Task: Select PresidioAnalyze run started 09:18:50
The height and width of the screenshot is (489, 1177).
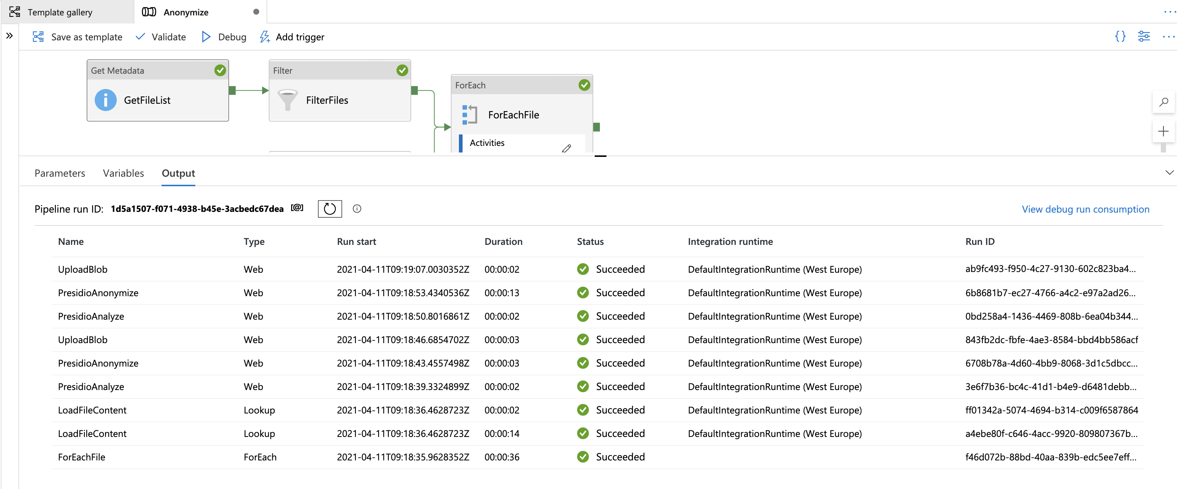Action: tap(598, 316)
